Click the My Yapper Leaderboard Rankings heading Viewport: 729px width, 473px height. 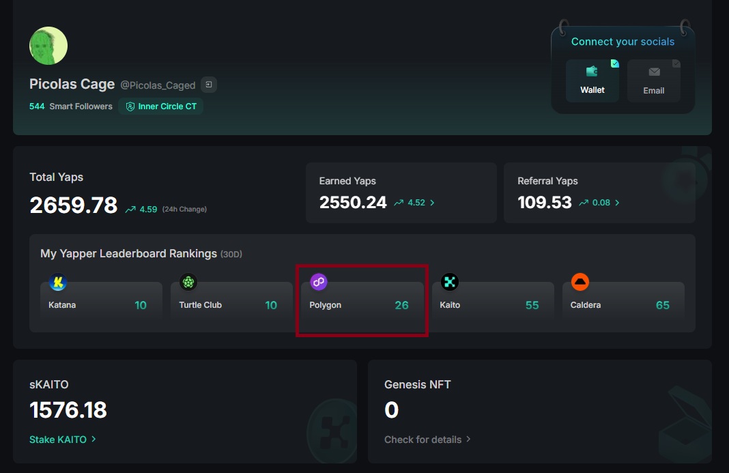129,253
